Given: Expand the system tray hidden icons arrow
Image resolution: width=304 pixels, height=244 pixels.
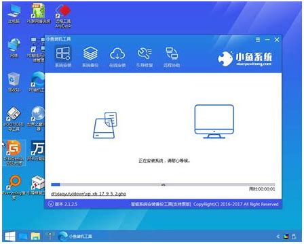Looking at the screenshot, I should tap(278, 237).
